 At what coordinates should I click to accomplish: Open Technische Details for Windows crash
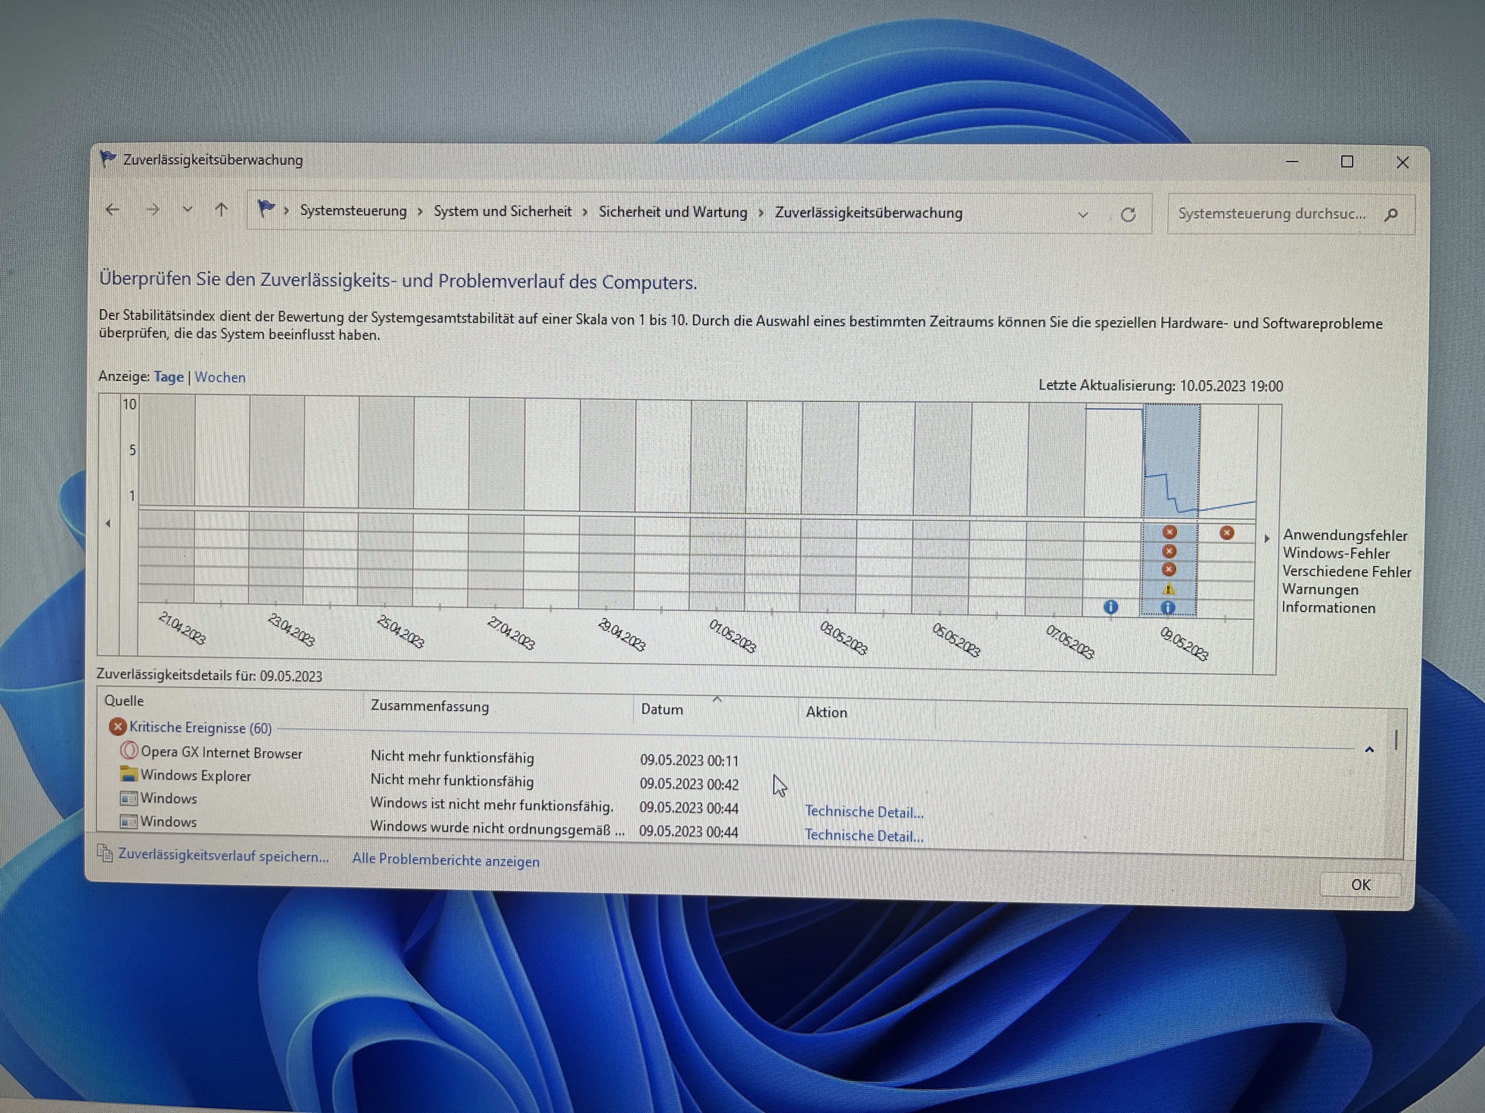pos(864,812)
